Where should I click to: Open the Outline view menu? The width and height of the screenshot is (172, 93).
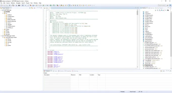[x=170, y=10]
